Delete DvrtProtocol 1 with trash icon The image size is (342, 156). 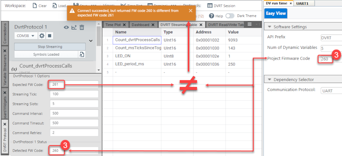tap(82, 27)
